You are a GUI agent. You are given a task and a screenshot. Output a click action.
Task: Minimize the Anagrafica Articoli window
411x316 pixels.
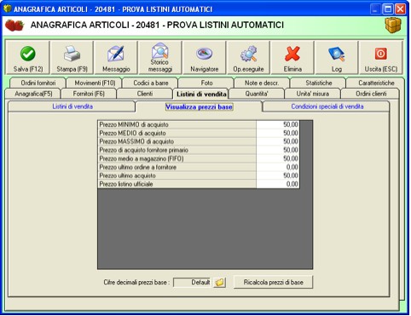375,9
